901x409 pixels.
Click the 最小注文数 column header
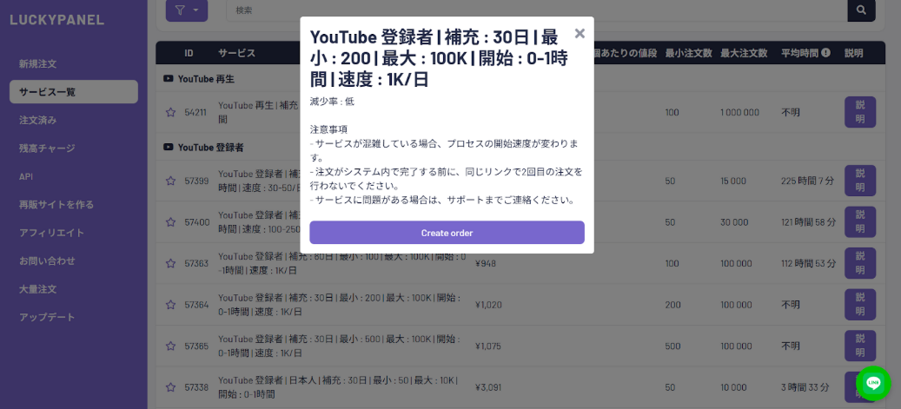coord(688,53)
